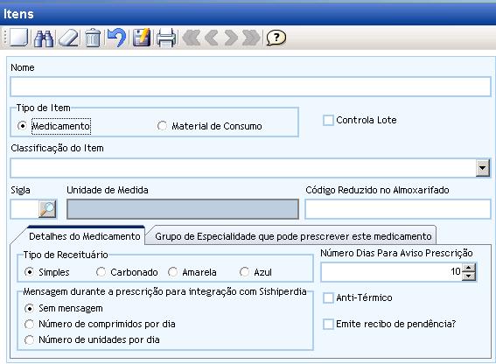Open help with the question mark icon
Screen dimensions: 496x364
coord(276,38)
